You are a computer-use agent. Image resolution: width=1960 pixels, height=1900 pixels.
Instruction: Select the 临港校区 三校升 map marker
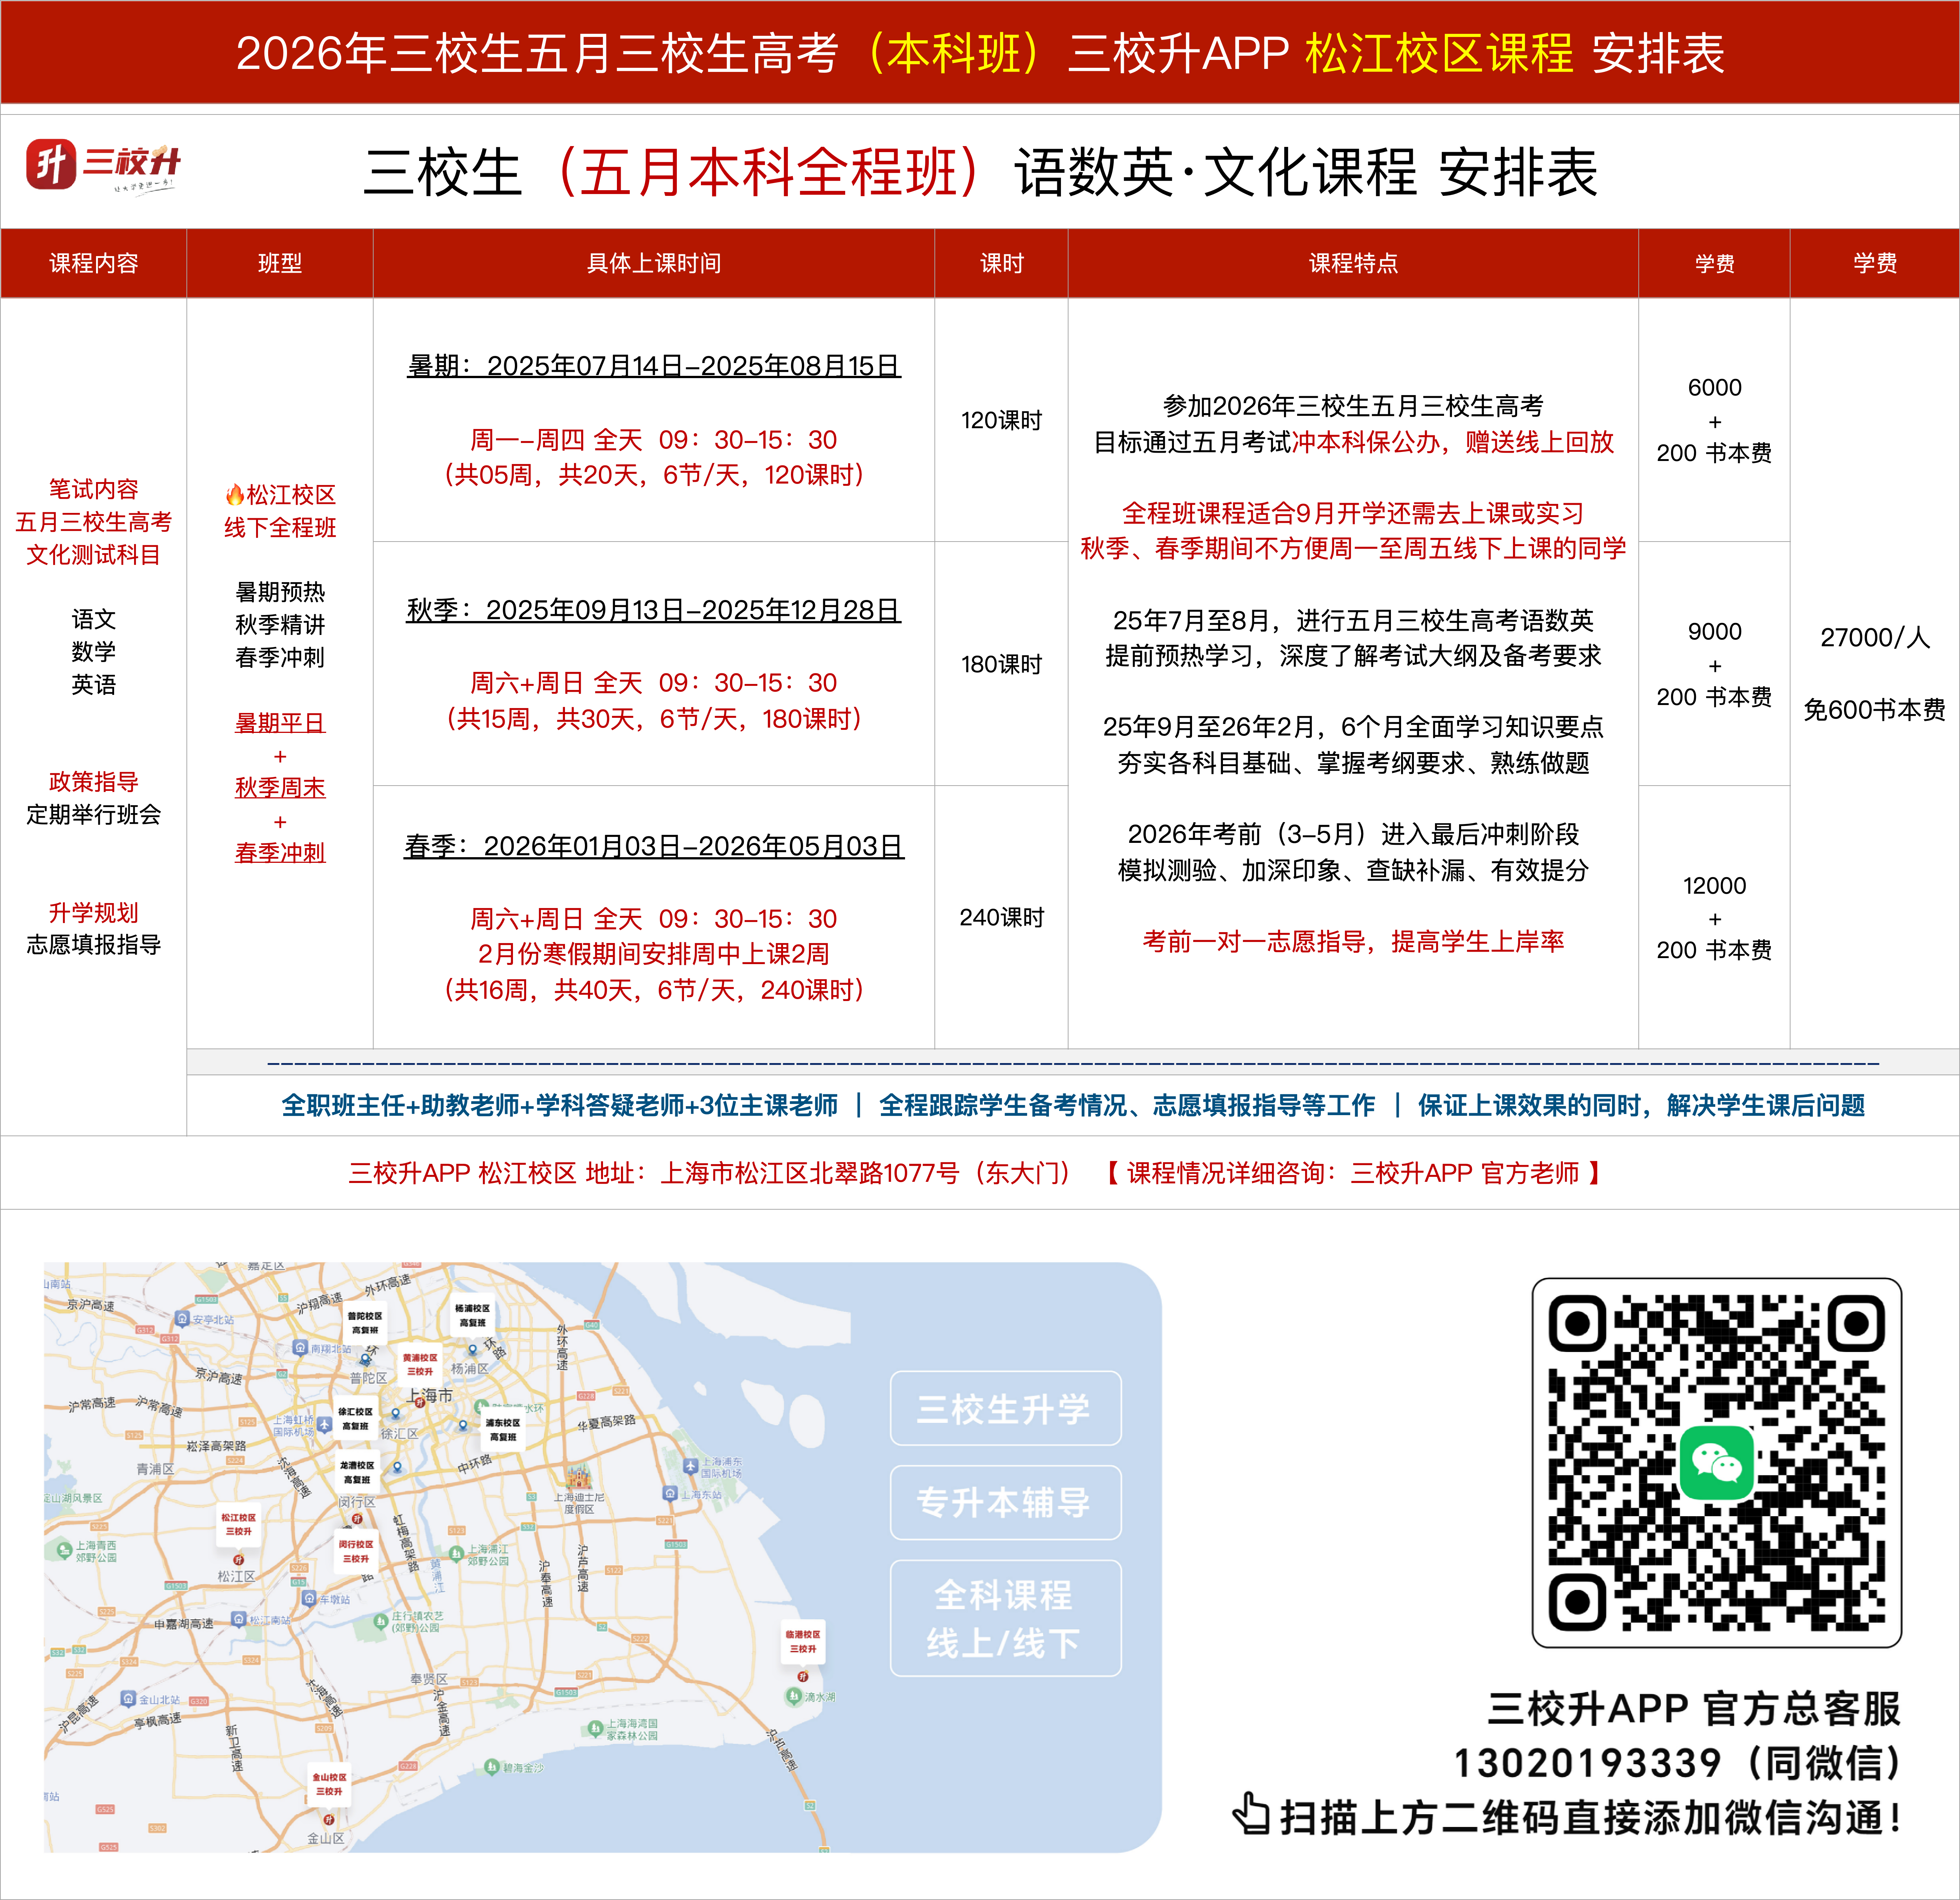[x=803, y=1642]
